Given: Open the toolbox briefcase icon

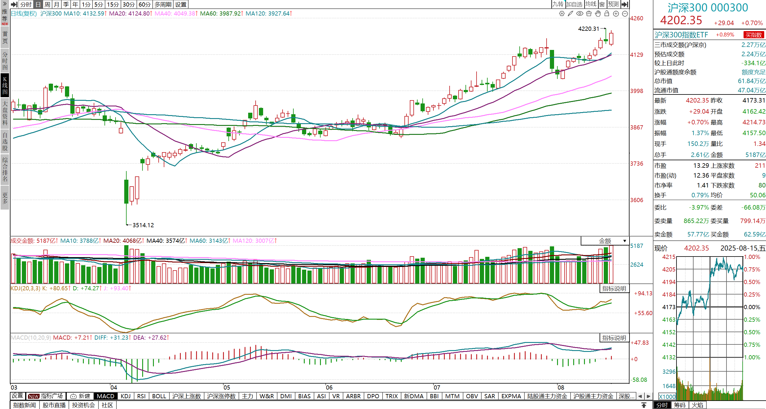Looking at the screenshot, I should tap(589, 13).
